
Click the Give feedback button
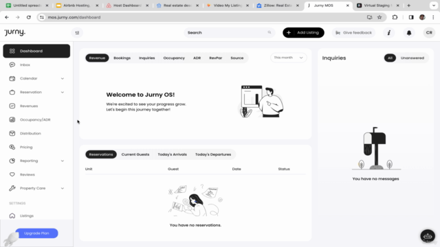click(x=353, y=33)
